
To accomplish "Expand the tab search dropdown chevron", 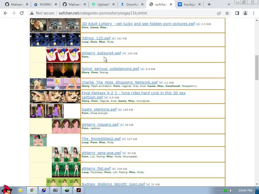I will (229, 5).
